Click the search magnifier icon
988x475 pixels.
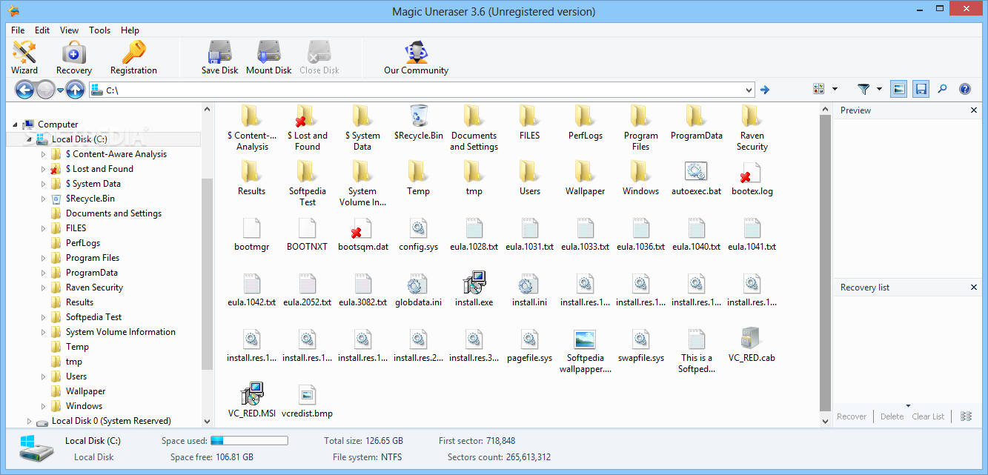pyautogui.click(x=942, y=89)
